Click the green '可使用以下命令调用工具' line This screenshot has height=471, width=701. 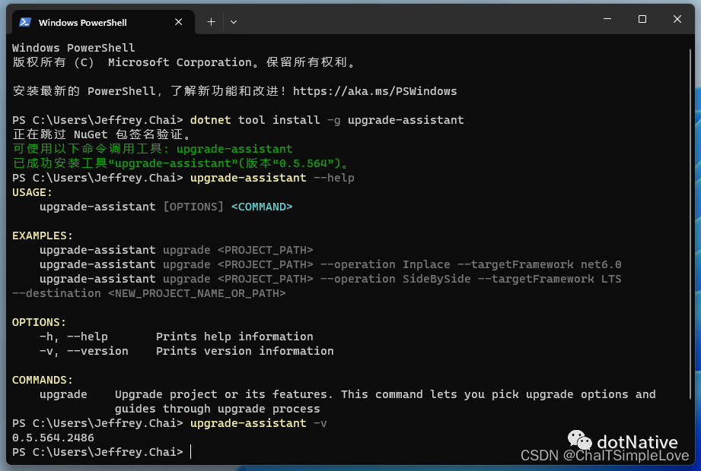pos(152,149)
